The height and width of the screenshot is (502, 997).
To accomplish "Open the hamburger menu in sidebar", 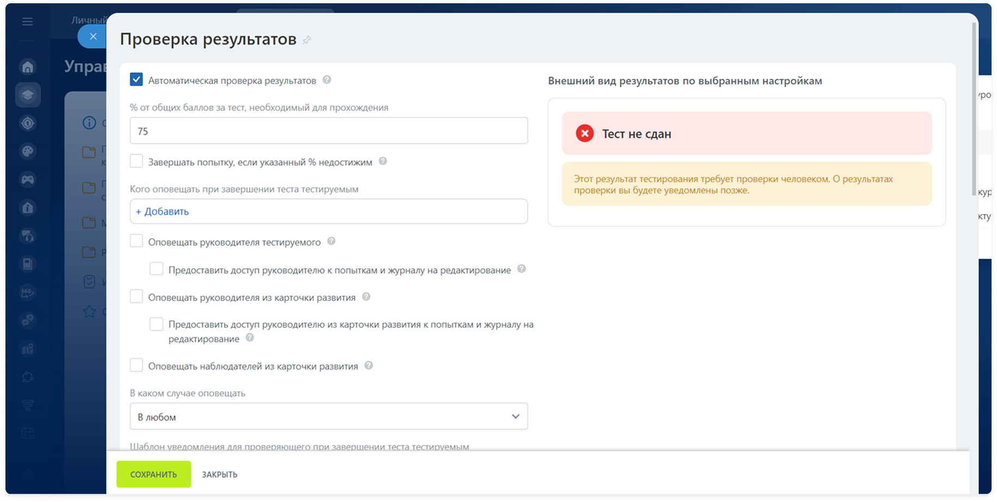I will point(27,22).
